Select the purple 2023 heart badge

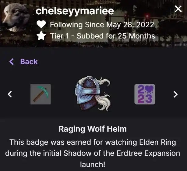pyautogui.click(x=145, y=94)
